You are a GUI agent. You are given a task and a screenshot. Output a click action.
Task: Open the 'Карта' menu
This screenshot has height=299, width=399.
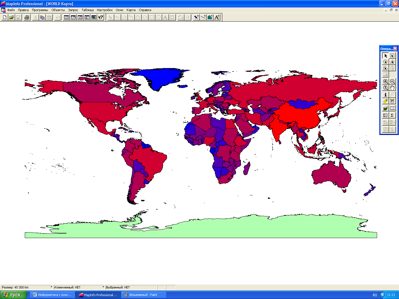click(131, 10)
